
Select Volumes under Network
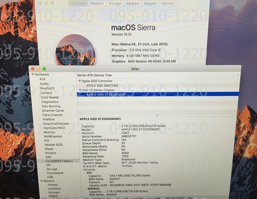(x=54, y=192)
